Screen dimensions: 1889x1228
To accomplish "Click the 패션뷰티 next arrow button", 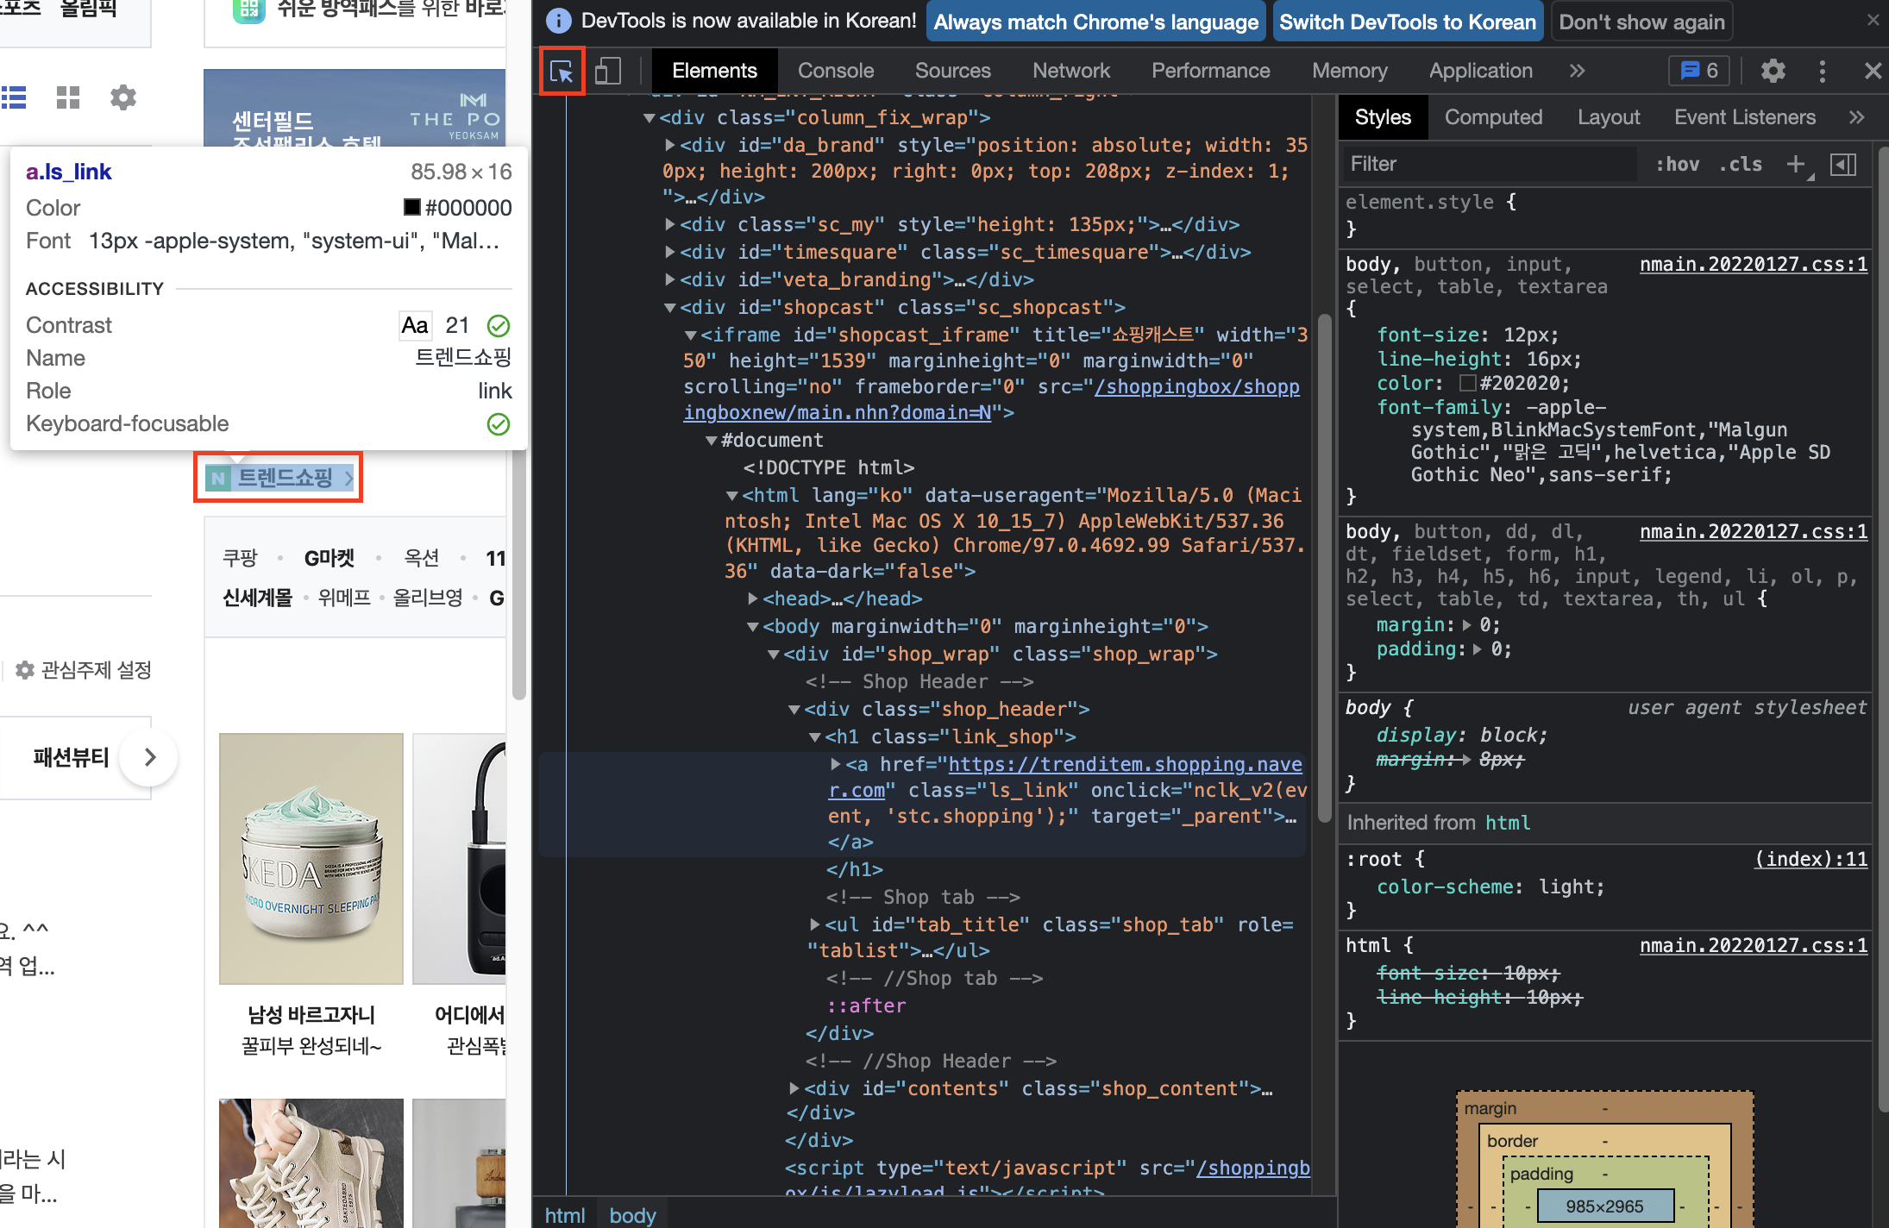I will coord(149,757).
